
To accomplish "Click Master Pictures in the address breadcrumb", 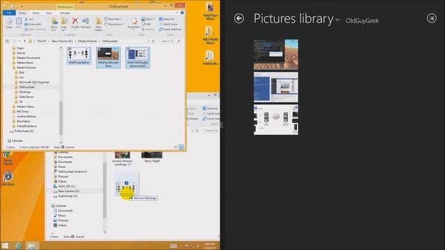I will pos(88,41).
